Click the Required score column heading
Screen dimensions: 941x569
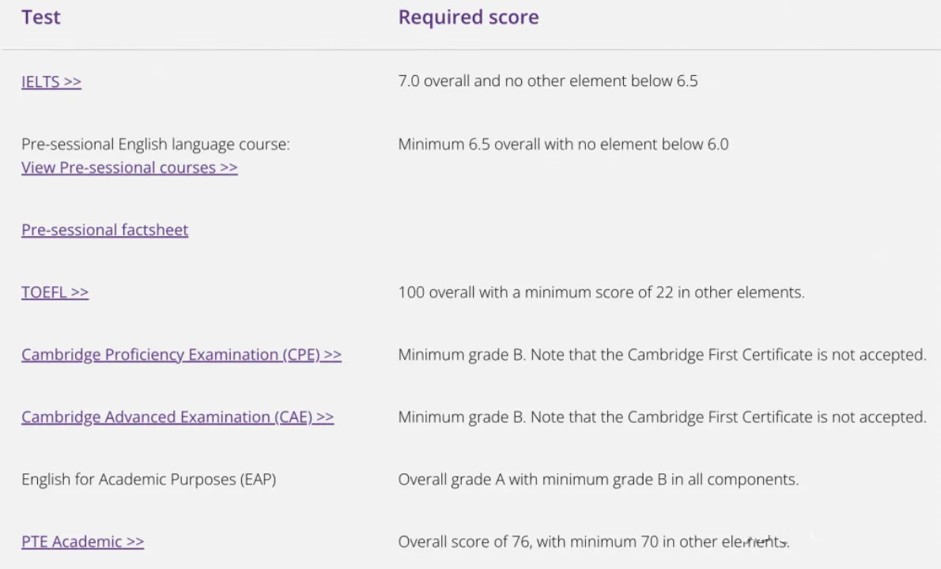click(468, 17)
